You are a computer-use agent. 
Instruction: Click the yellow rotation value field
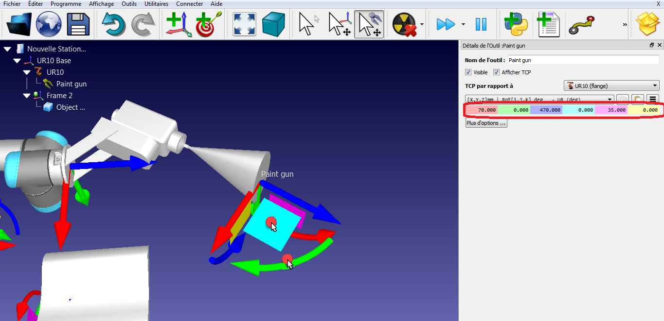643,110
